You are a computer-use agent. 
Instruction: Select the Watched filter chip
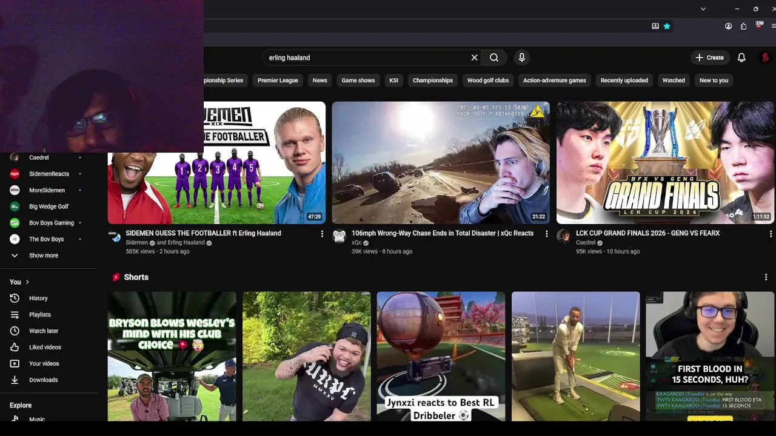click(674, 81)
